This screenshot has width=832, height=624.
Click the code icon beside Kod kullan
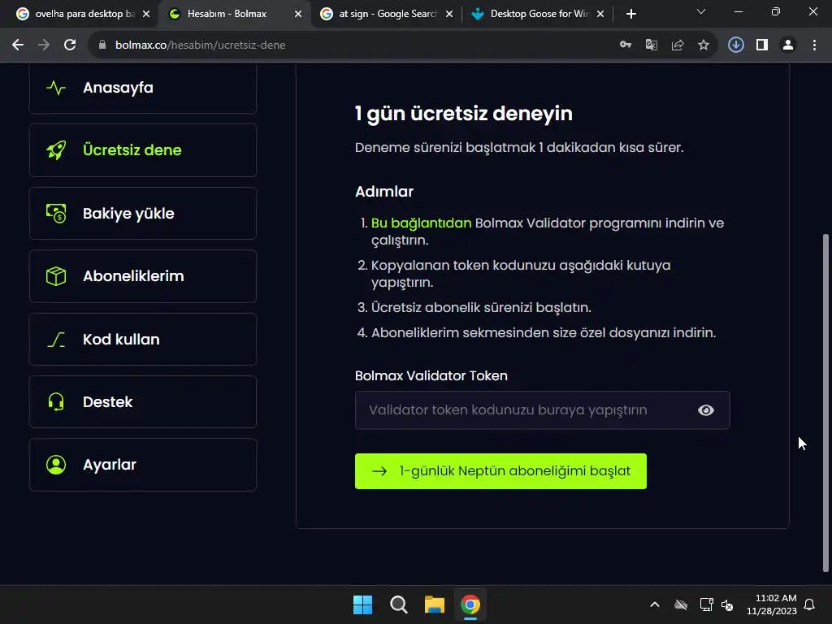[x=56, y=339]
